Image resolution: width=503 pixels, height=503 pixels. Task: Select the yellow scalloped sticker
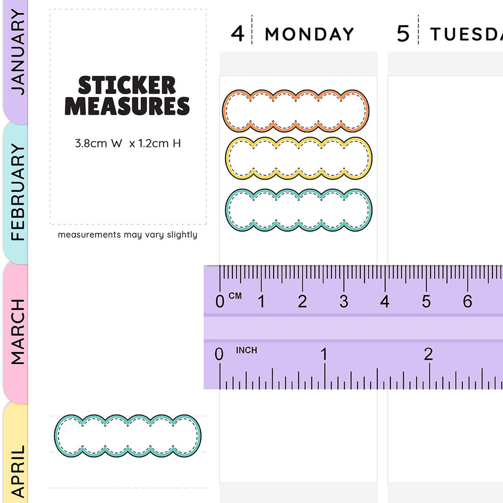[299, 157]
